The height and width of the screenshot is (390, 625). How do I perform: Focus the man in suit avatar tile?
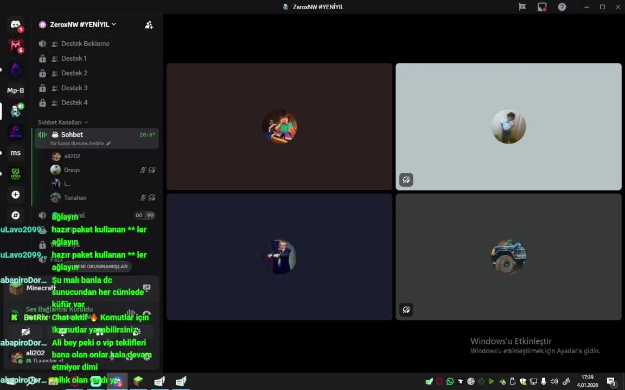click(279, 257)
